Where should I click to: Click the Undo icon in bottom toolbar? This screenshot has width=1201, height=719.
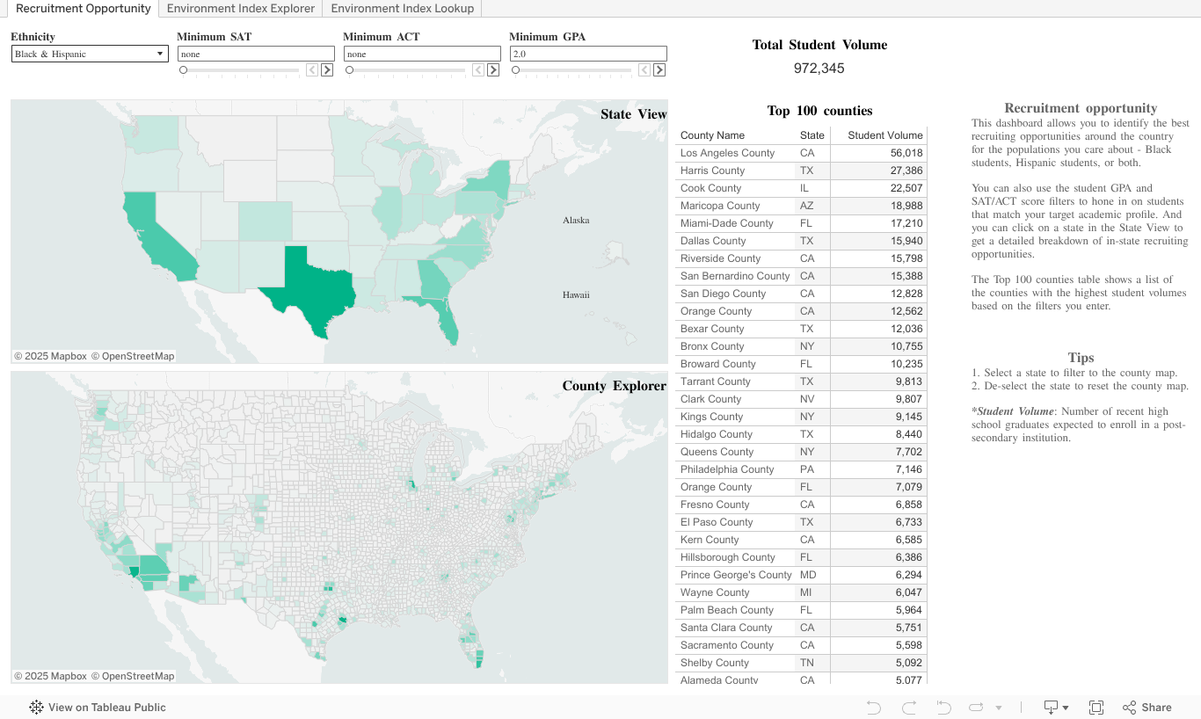coord(873,708)
